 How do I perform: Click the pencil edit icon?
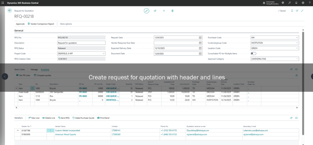(x=146, y=11)
